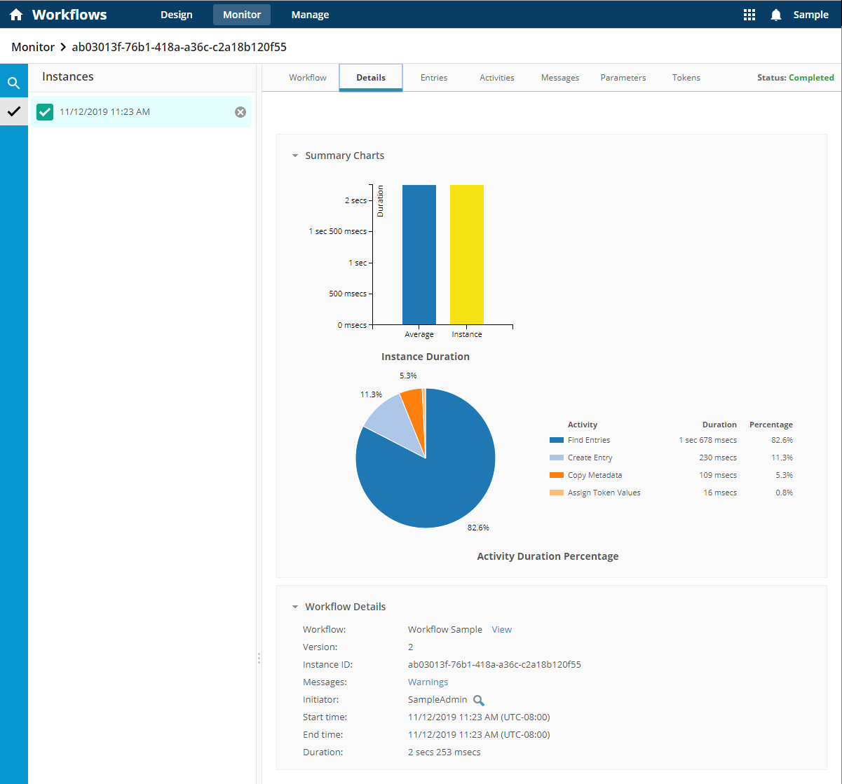Screen dimensions: 842x784
Task: Open the Warnings messages link
Action: pos(428,682)
